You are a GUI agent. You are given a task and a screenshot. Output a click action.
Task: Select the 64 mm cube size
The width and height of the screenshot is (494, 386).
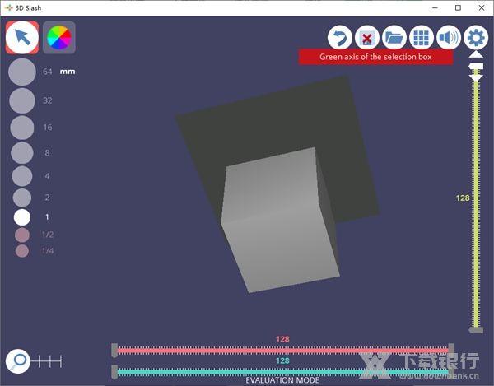tap(22, 72)
